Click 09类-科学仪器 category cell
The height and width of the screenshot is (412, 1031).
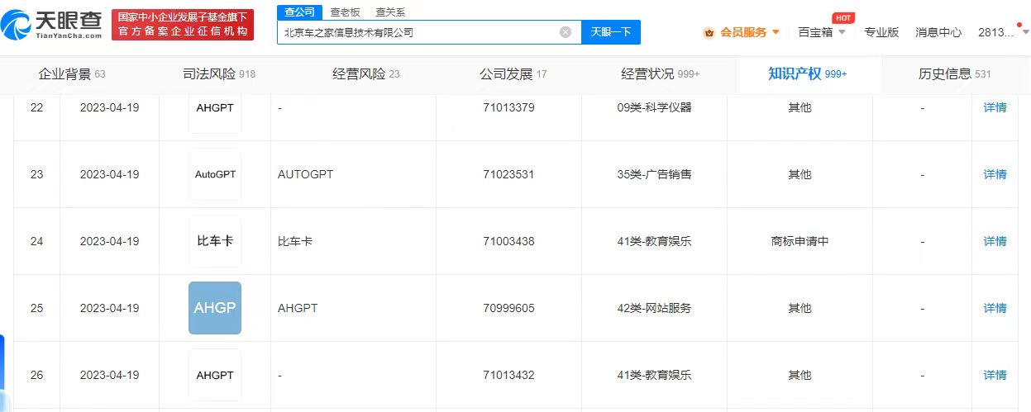click(654, 107)
